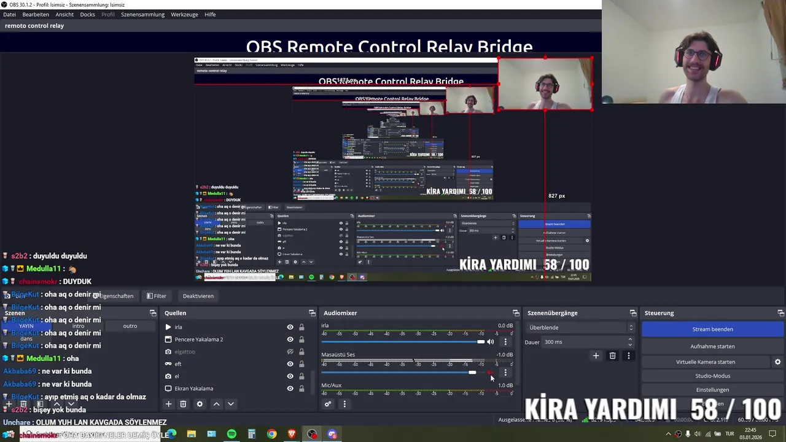
Task: Lock the Ekran Yakalama source
Action: point(302,389)
